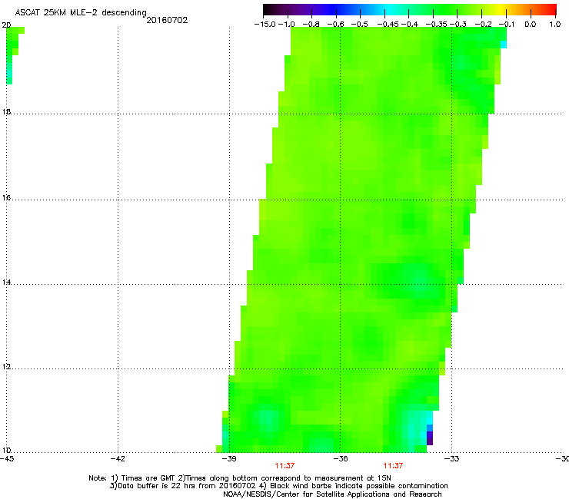569x499 pixels.
Task: Click the latitude axis label "16"
Action: [x=6, y=197]
